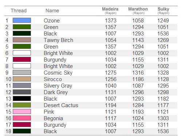The height and width of the screenshot is (139, 182).
Task: Click Marathon number 1024 for Begonia
Action: point(138,118)
